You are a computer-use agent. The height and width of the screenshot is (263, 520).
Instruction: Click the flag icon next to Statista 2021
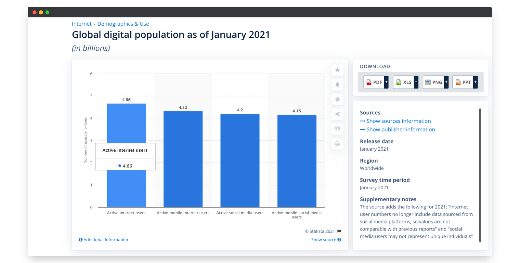[x=339, y=231]
